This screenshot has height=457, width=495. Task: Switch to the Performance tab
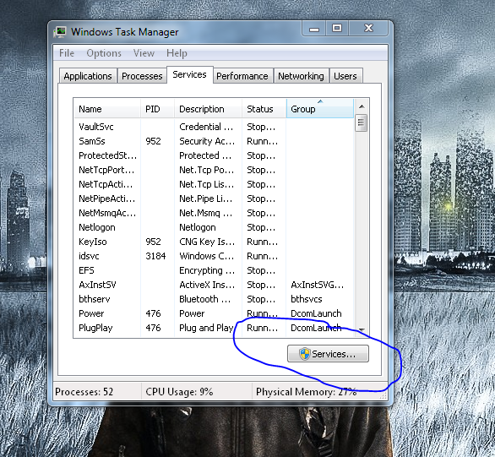[x=242, y=76]
